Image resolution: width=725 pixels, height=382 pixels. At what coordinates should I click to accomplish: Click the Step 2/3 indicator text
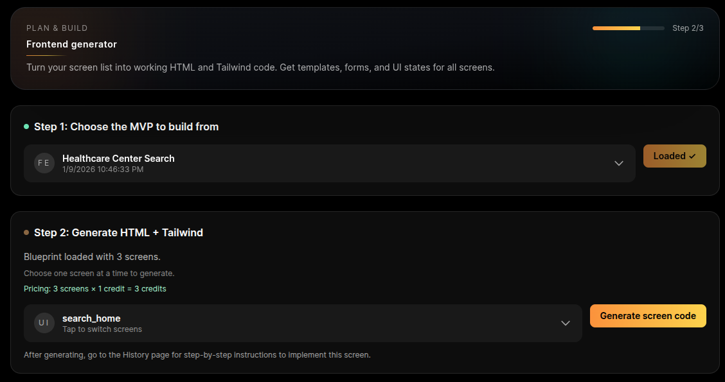coord(688,28)
